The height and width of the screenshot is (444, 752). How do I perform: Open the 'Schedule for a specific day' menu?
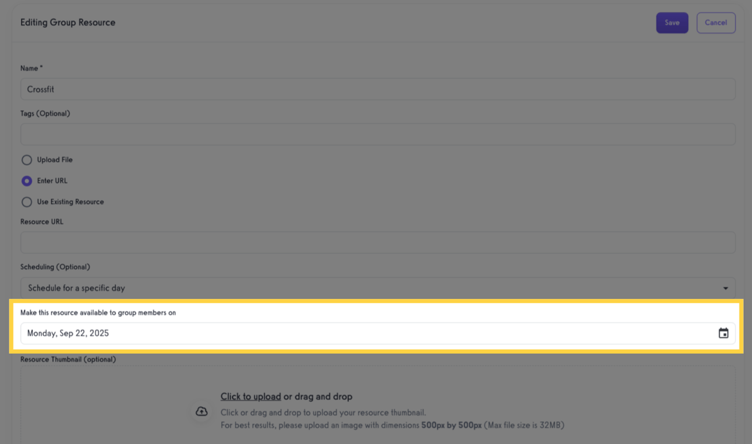(376, 287)
